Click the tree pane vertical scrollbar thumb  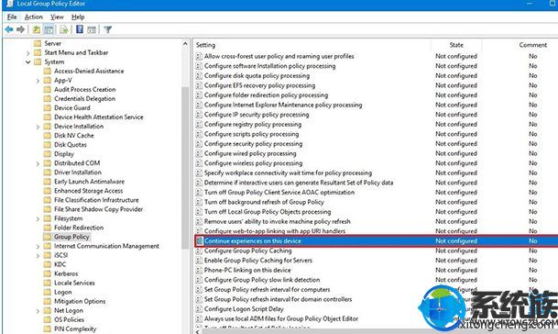point(185,168)
